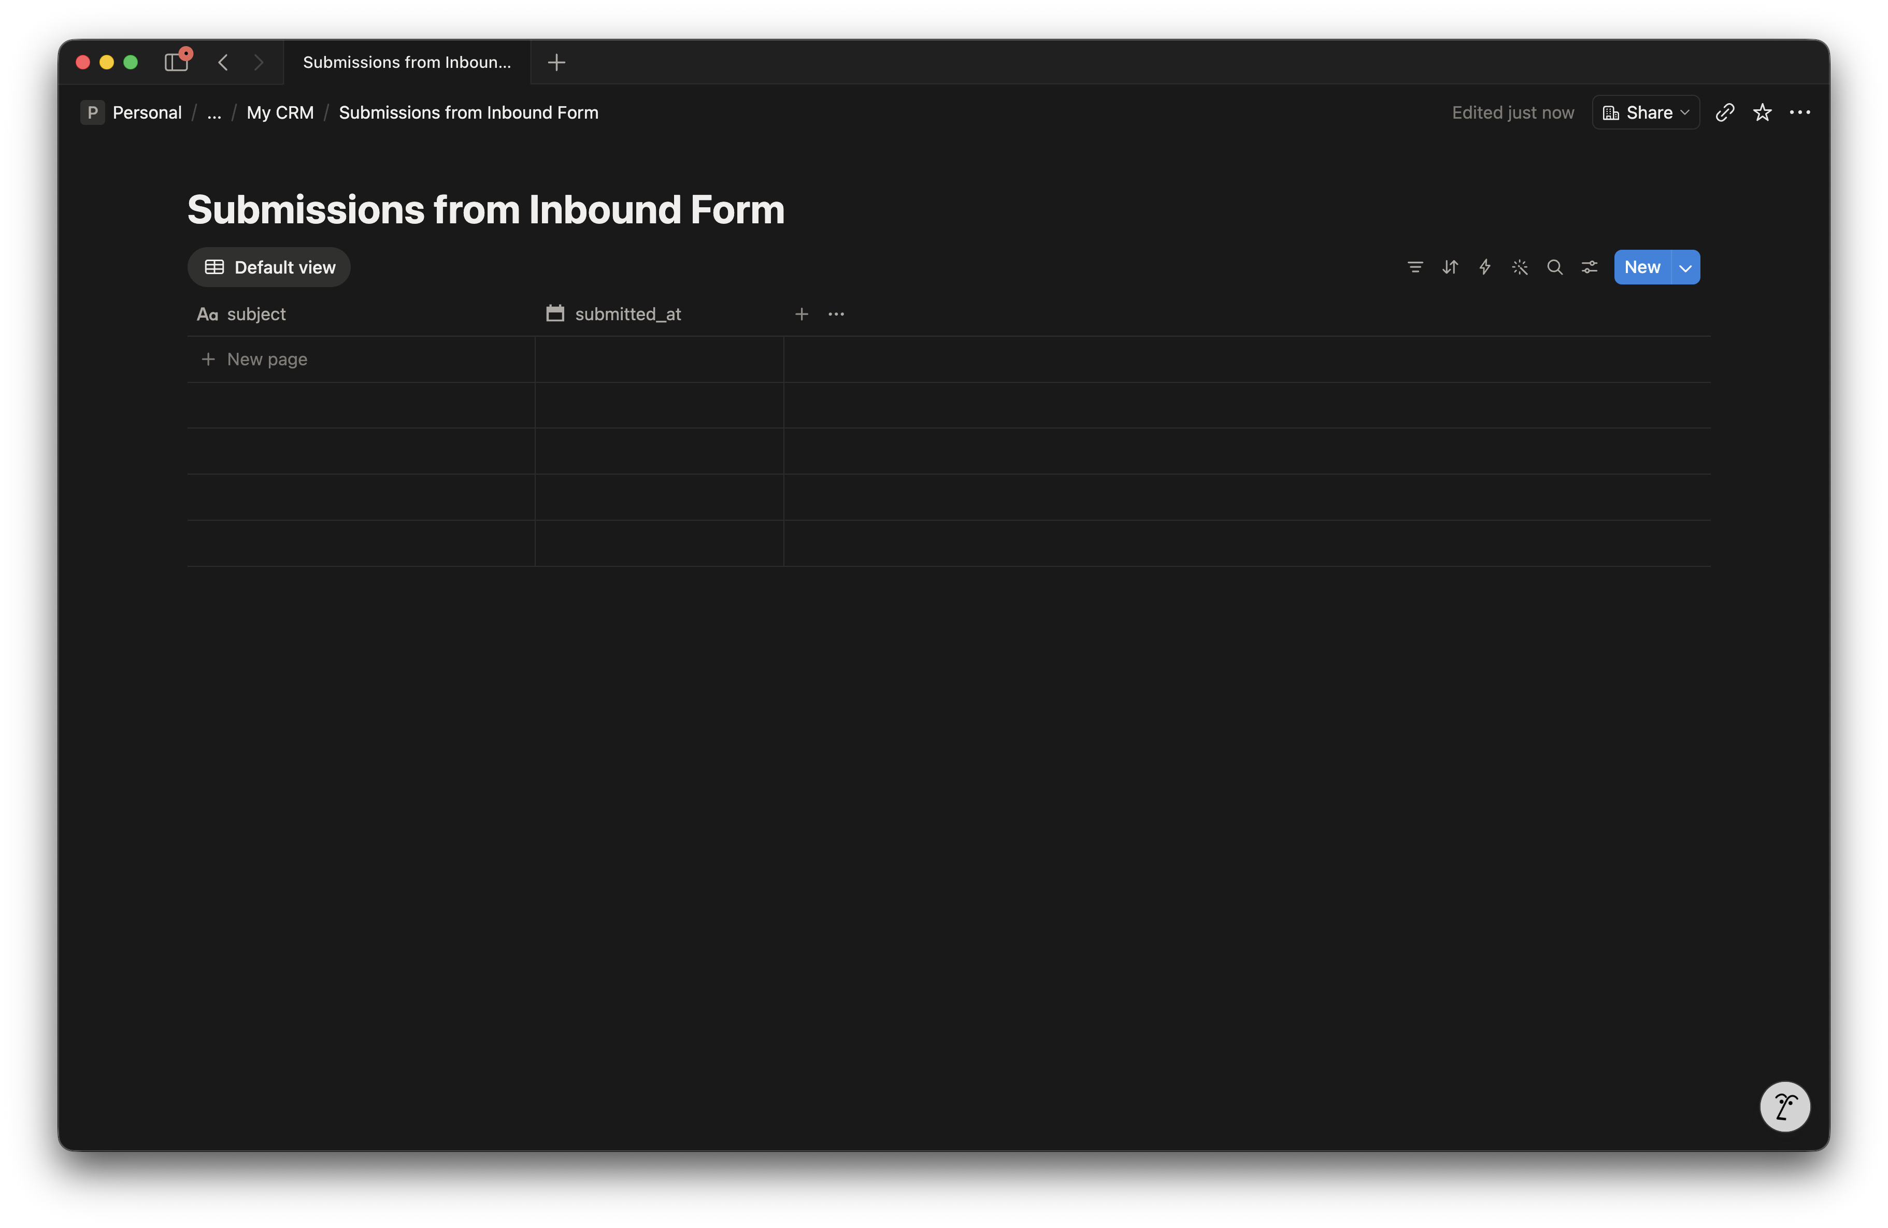Toggle the sidebar panel icon
This screenshot has width=1888, height=1228.
coord(176,62)
